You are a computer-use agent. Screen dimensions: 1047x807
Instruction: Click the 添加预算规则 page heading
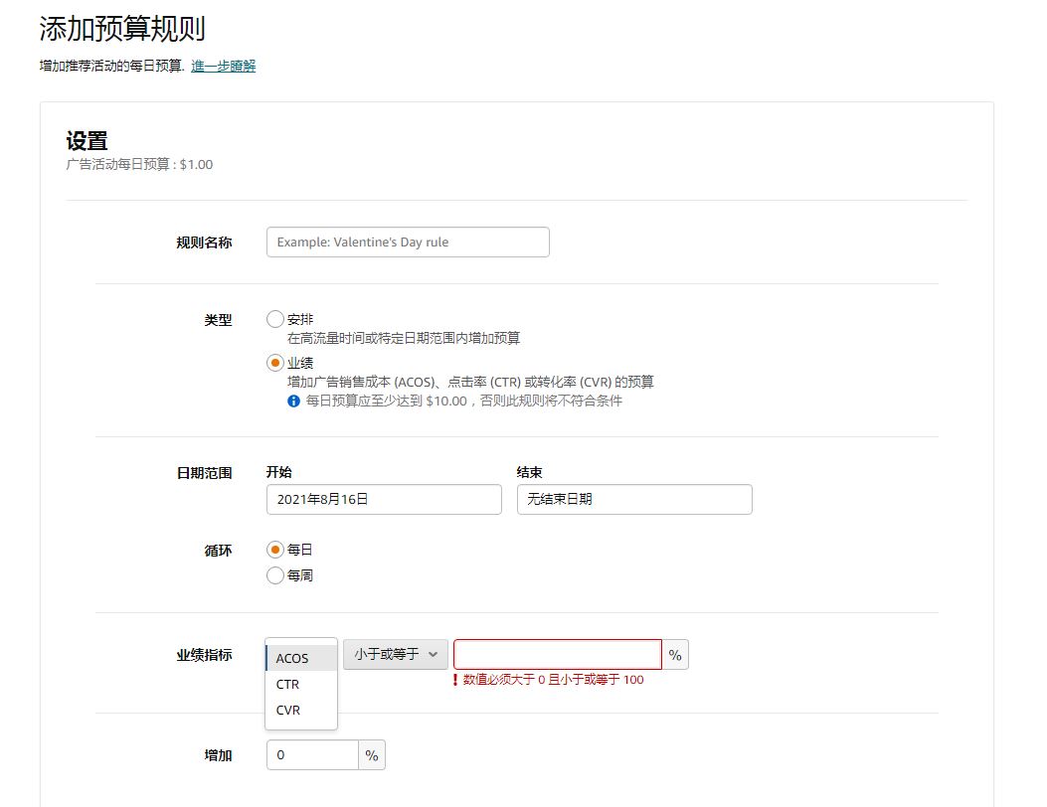tap(122, 29)
